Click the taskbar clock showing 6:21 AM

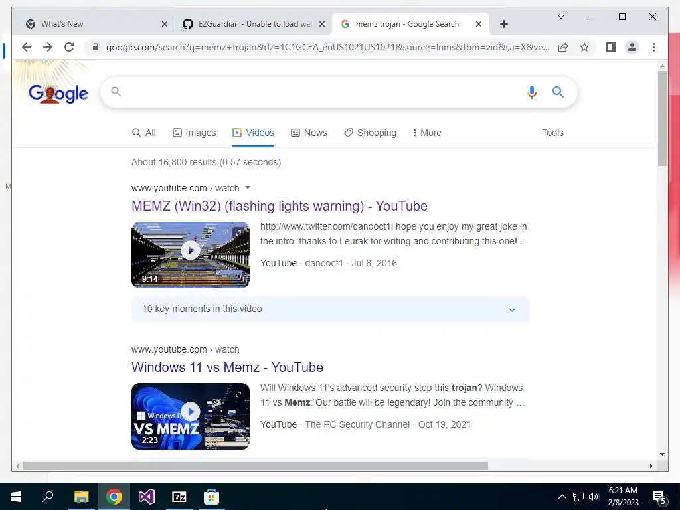623,497
